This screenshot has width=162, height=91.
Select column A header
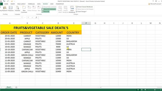[x=10, y=23]
